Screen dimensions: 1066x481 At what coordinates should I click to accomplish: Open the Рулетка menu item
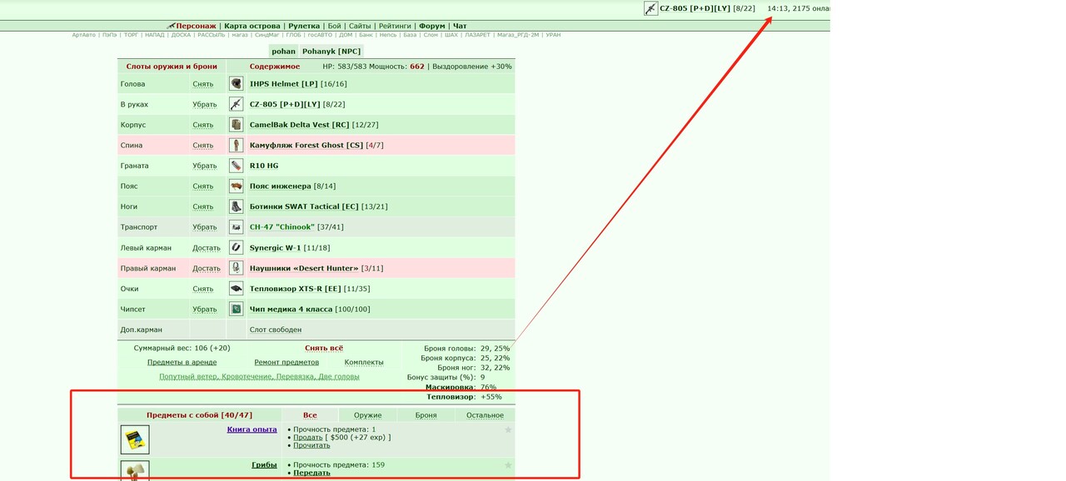click(304, 26)
